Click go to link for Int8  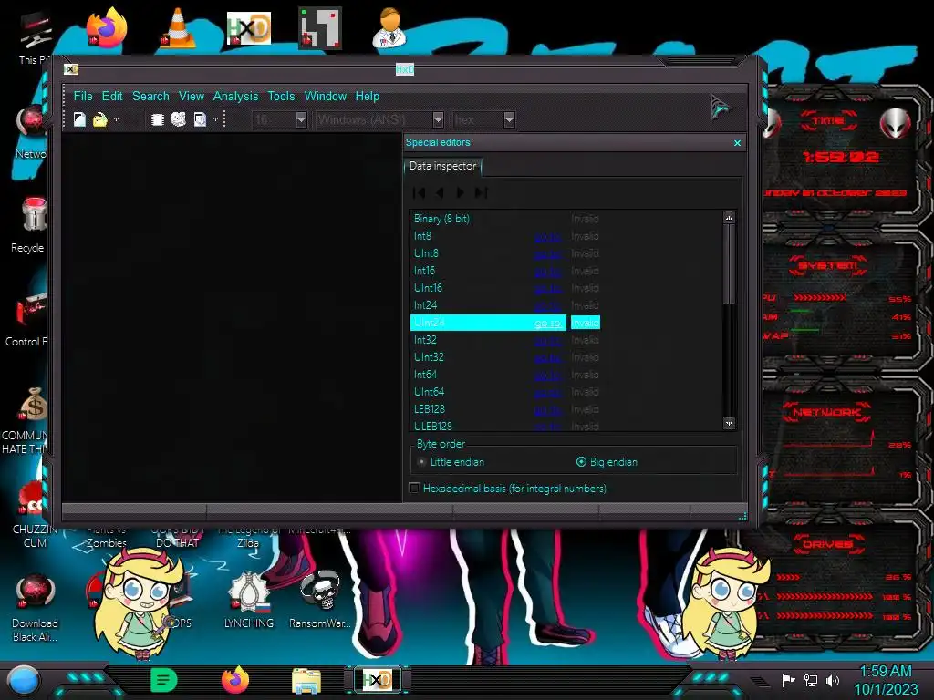point(547,237)
